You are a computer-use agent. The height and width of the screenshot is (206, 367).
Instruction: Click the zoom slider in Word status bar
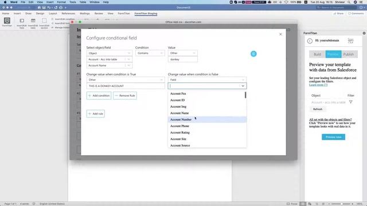(x=342, y=204)
